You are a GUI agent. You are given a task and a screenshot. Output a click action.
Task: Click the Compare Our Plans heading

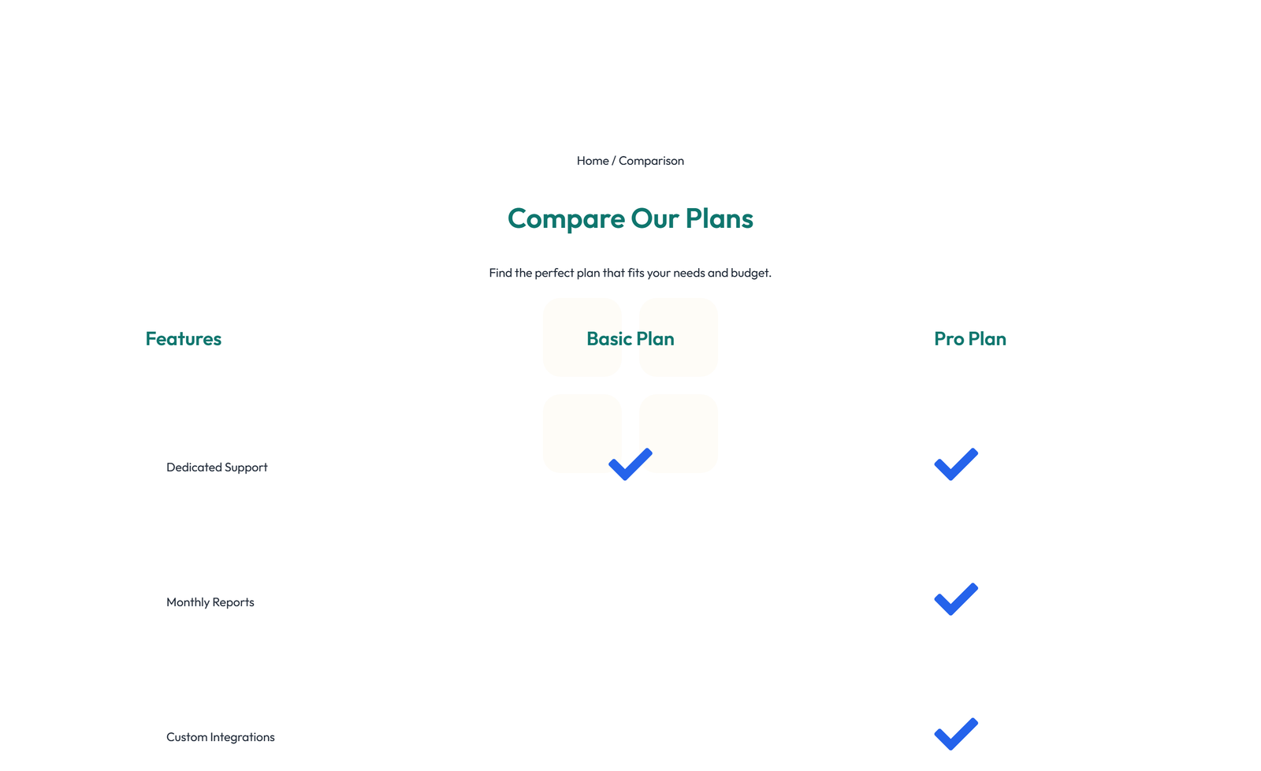tap(630, 218)
